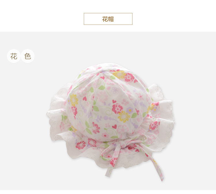Viewport: 216px width, 194px height.
Task: Click the 花帽 title box
Action: pos(108,19)
